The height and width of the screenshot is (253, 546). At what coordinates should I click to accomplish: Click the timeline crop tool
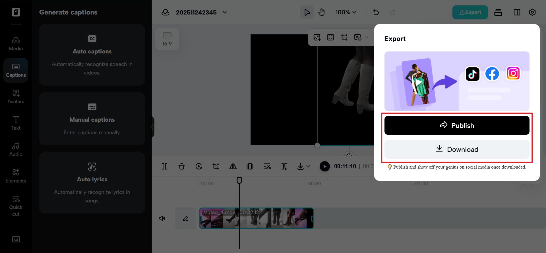(x=216, y=166)
